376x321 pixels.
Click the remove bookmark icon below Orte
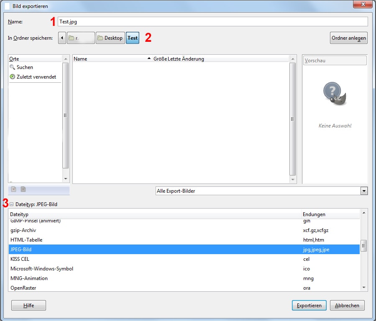tap(23, 189)
